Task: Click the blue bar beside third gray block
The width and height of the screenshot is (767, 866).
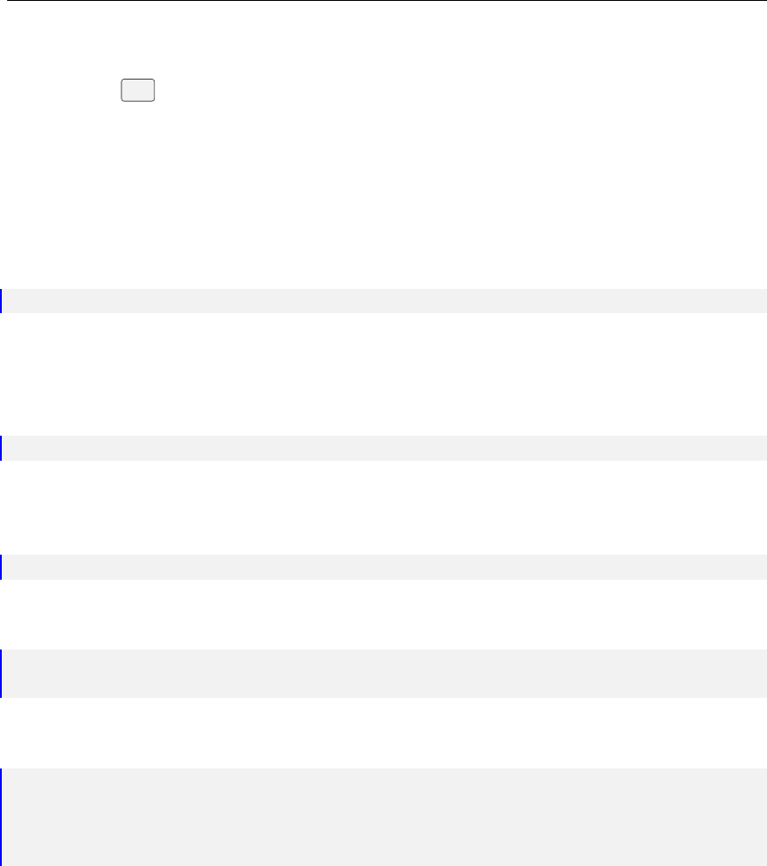Action: [1, 566]
